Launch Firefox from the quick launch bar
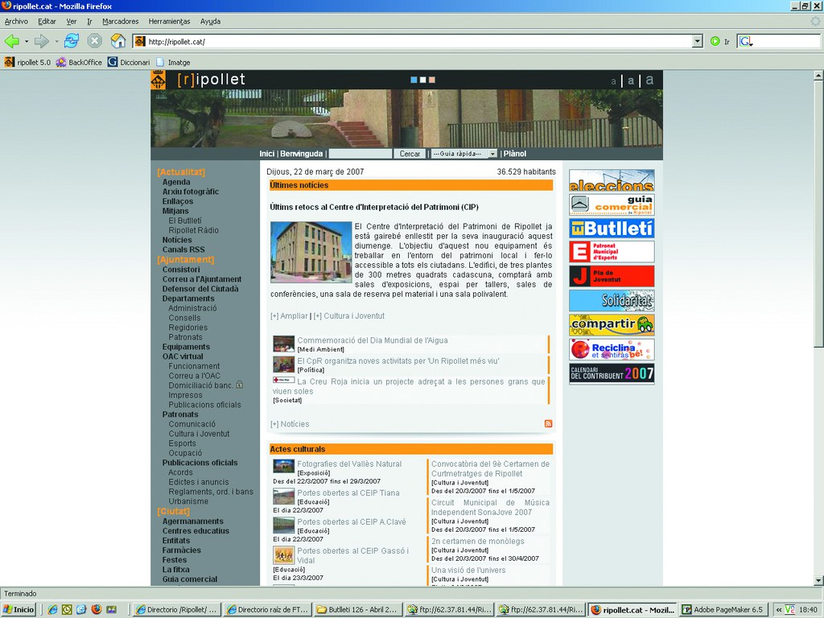Viewport: 824px width, 618px height. tap(97, 610)
